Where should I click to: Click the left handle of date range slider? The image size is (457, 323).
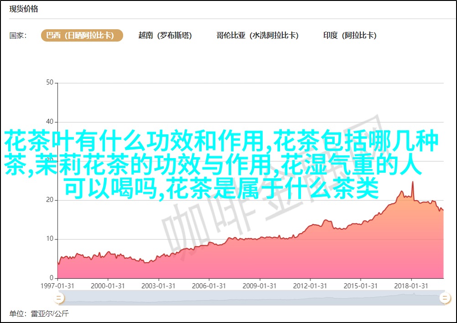point(58,298)
